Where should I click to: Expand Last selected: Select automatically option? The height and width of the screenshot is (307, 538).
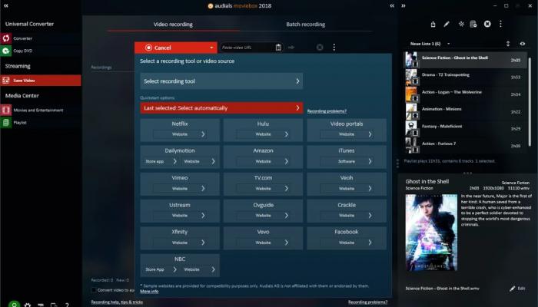221,108
